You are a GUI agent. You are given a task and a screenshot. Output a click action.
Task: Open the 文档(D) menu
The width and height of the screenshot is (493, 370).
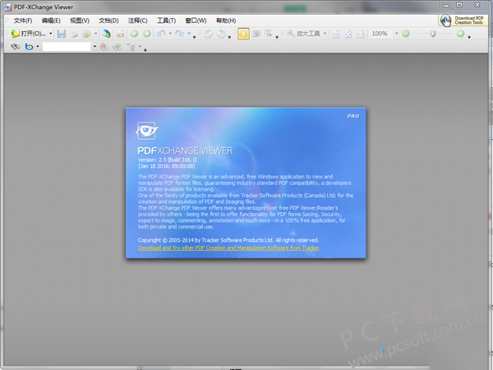(108, 21)
